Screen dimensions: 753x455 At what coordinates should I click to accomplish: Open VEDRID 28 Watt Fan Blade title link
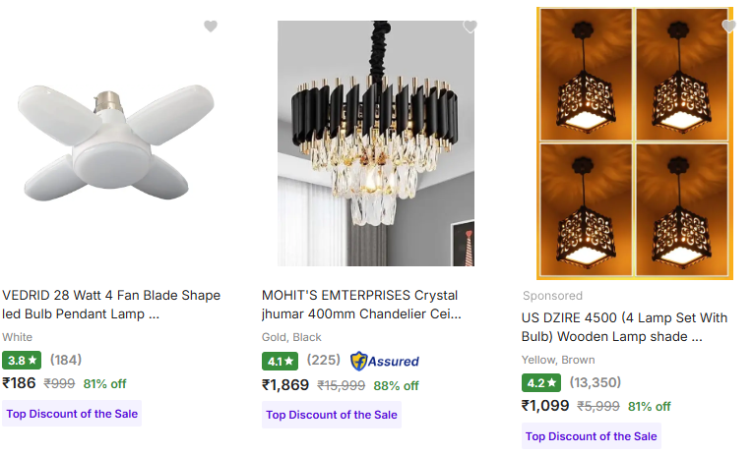pyautogui.click(x=111, y=305)
